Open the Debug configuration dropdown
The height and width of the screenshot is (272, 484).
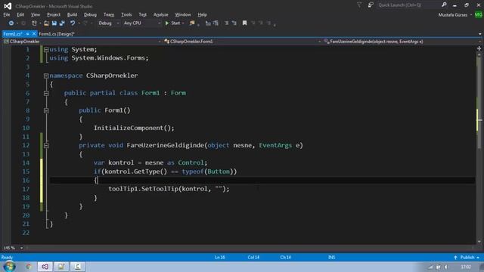point(109,23)
